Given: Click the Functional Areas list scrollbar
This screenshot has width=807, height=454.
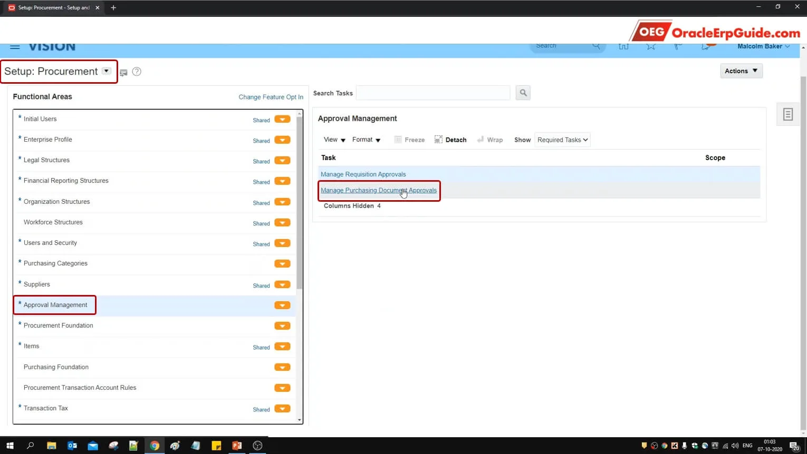Looking at the screenshot, I should (300, 203).
